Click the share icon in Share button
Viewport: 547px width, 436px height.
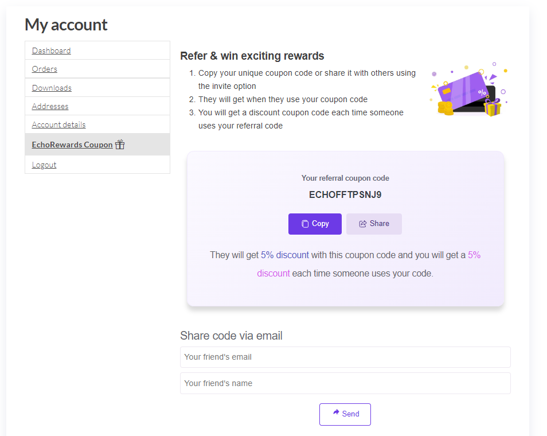coord(362,224)
